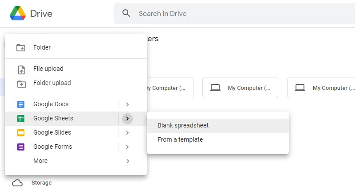This screenshot has width=355, height=193.
Task: Expand the Google Docs submenu arrow
Action: (127, 104)
